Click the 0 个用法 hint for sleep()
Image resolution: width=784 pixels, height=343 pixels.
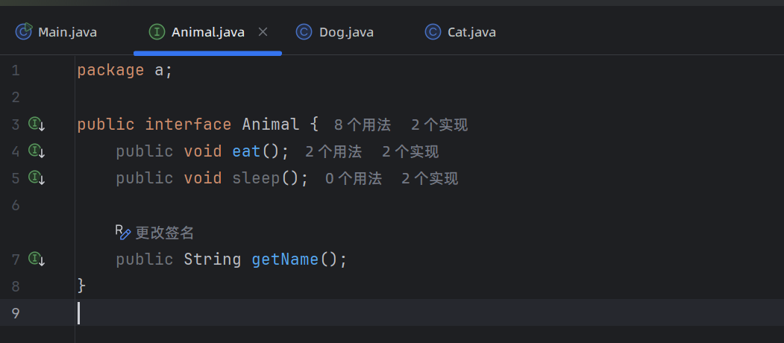point(353,179)
